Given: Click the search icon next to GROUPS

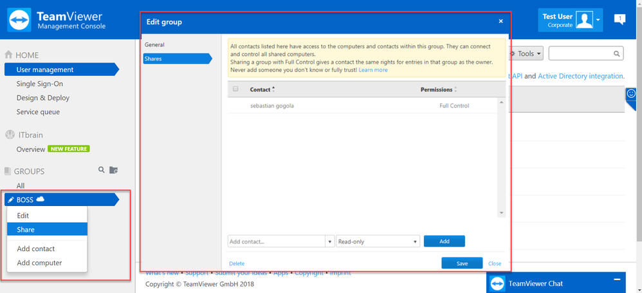Looking at the screenshot, I should pyautogui.click(x=102, y=169).
